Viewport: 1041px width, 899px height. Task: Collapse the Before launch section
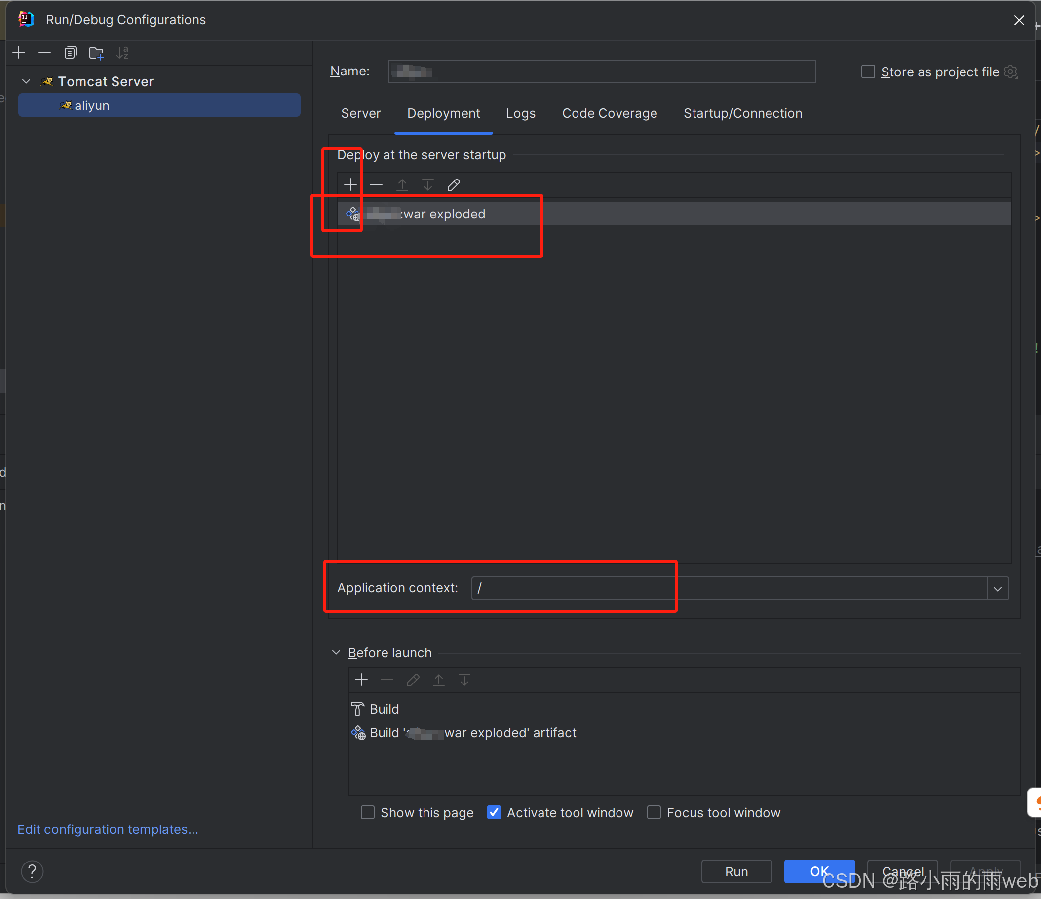coord(336,653)
